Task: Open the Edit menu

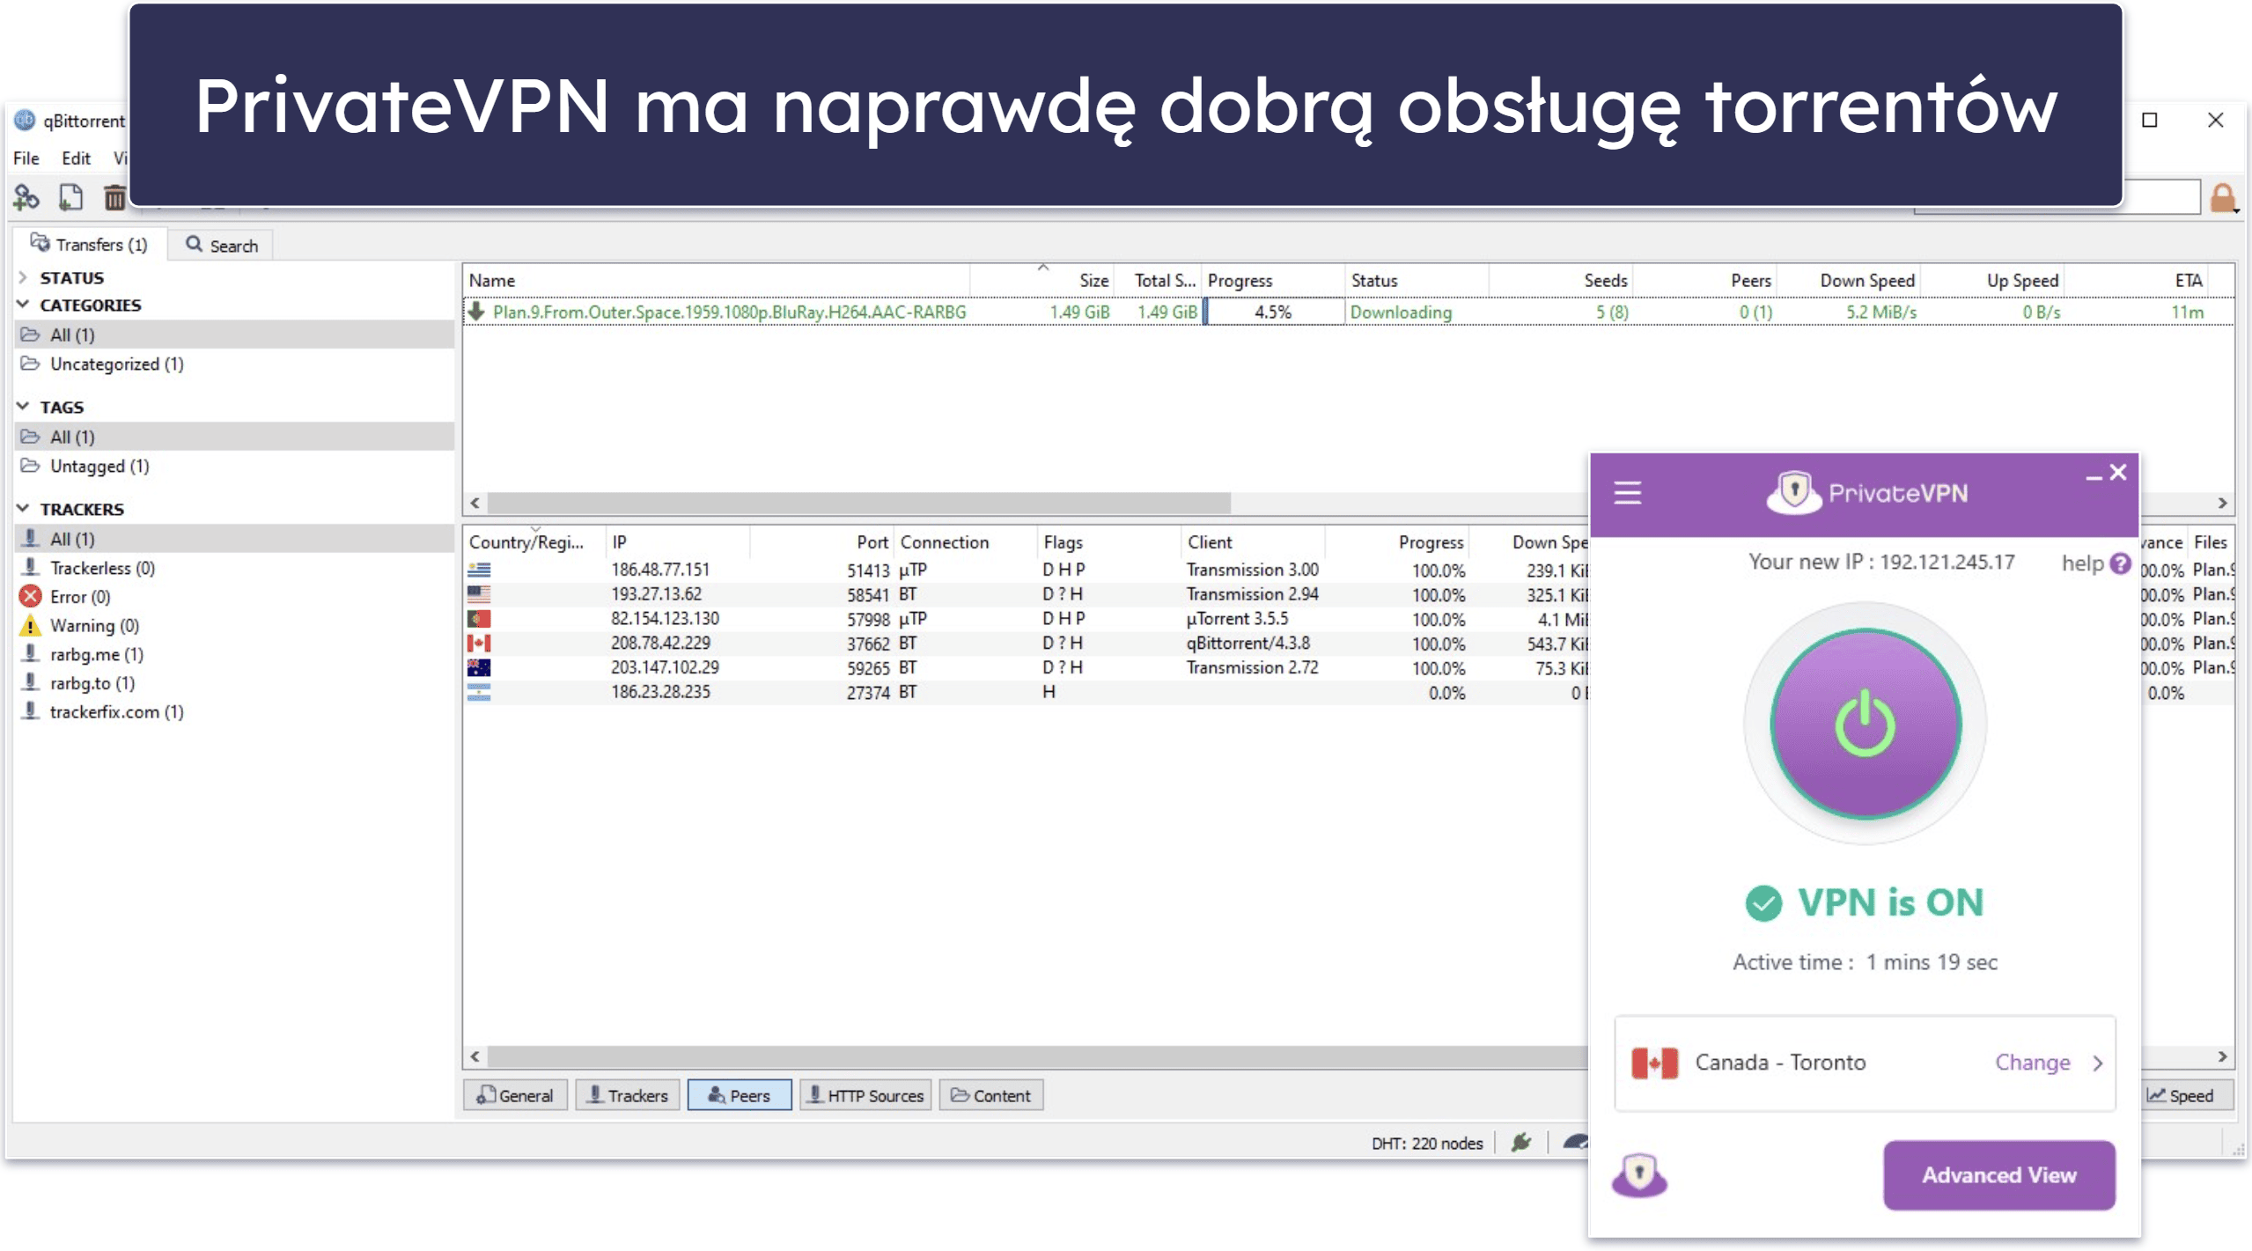Action: coord(76,158)
